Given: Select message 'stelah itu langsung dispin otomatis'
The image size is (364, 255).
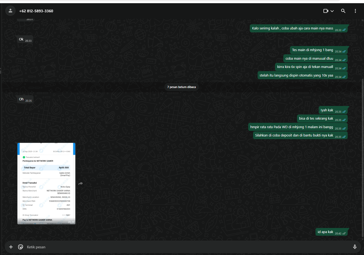Looking at the screenshot, I should tap(302, 75).
